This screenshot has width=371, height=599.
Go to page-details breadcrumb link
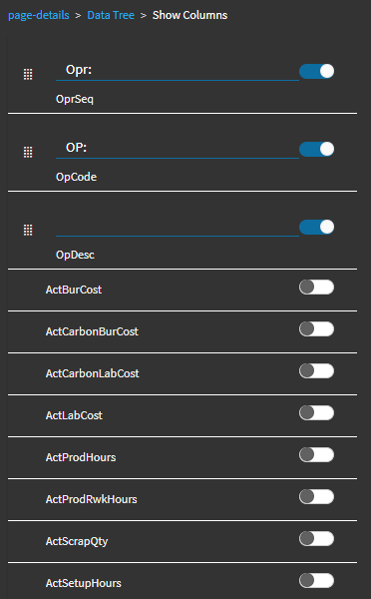(x=39, y=15)
